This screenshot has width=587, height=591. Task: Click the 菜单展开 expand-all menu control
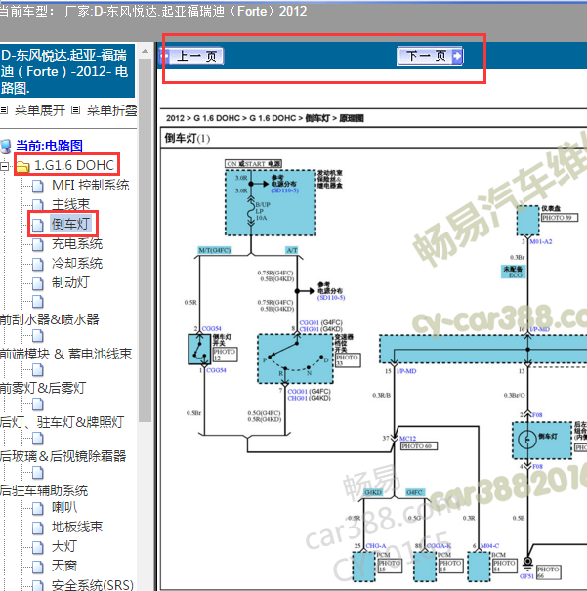tap(40, 110)
